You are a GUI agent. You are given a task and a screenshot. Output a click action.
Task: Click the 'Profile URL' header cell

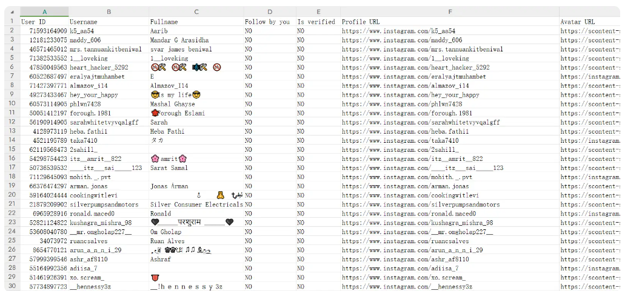(450, 22)
